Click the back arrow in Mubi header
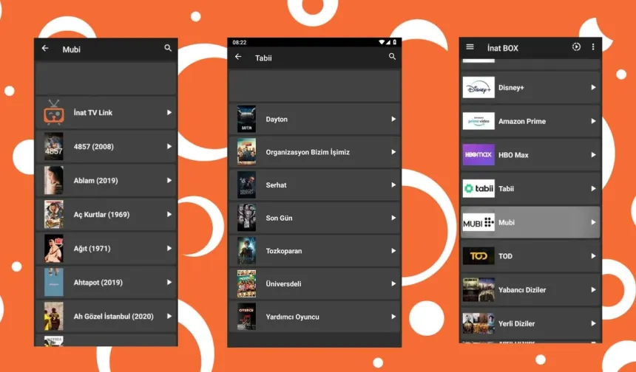 pyautogui.click(x=45, y=49)
